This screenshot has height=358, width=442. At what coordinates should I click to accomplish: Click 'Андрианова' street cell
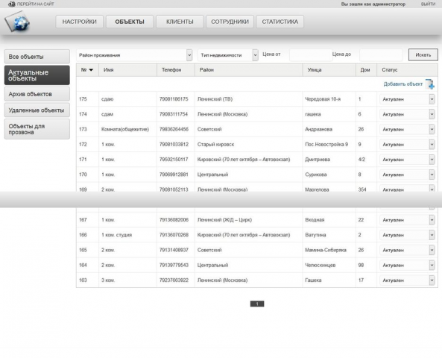(318, 130)
